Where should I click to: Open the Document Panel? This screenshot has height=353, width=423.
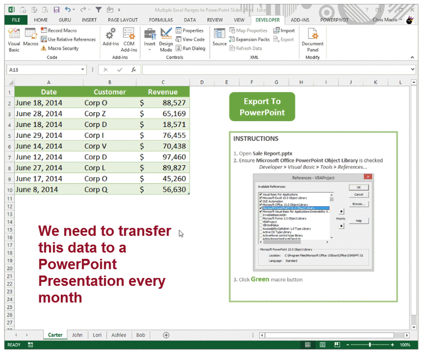point(312,40)
